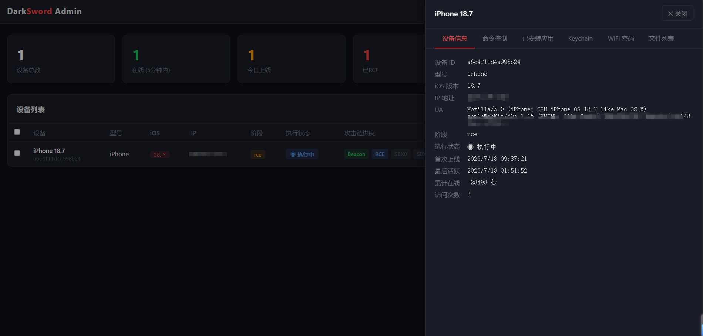Open the WiFi 密码 tab
Viewport: 703px width, 336px height.
pos(620,38)
